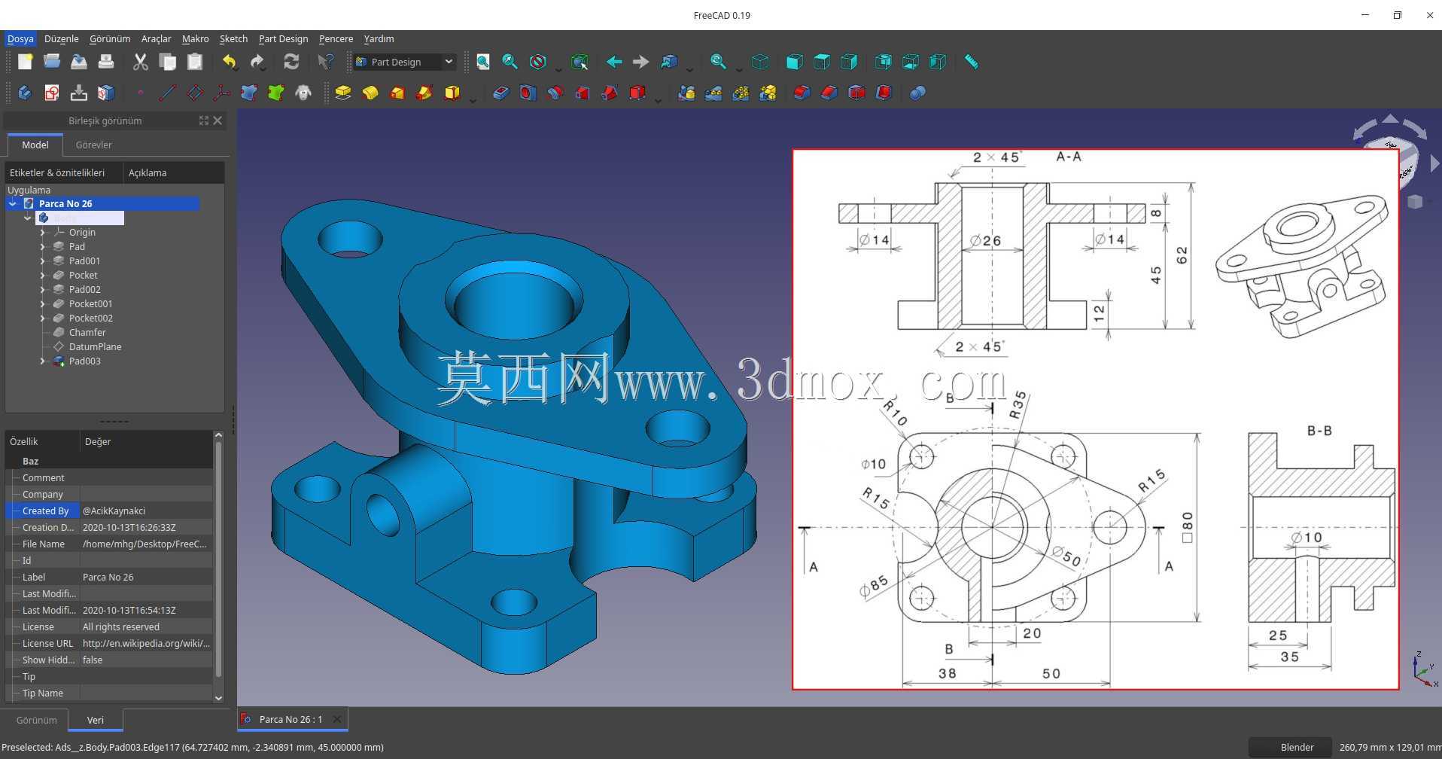Click the Thickness tool icon
The width and height of the screenshot is (1442, 759).
[x=883, y=93]
